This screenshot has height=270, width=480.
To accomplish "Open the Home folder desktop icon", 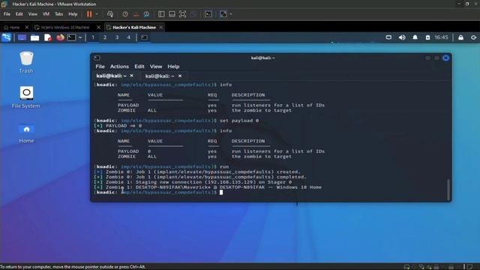I will (26, 133).
